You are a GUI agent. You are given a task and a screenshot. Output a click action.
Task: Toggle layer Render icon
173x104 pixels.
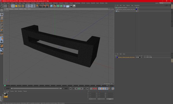[x=140, y=57]
